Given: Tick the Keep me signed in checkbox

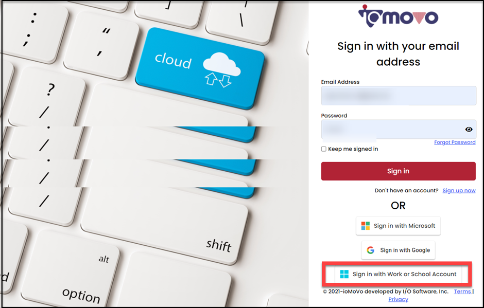Looking at the screenshot, I should (x=323, y=149).
